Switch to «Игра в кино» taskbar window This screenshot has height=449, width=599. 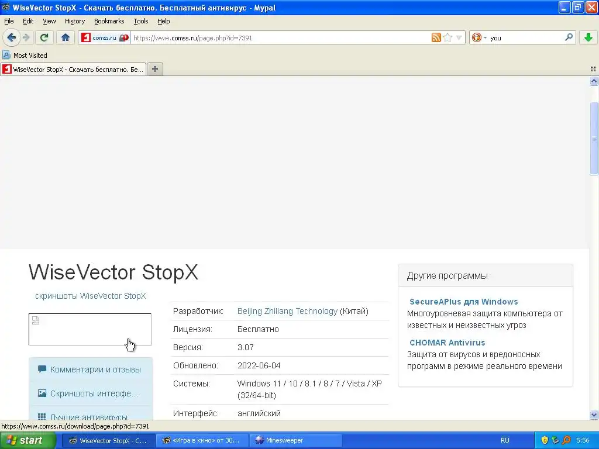coord(201,440)
